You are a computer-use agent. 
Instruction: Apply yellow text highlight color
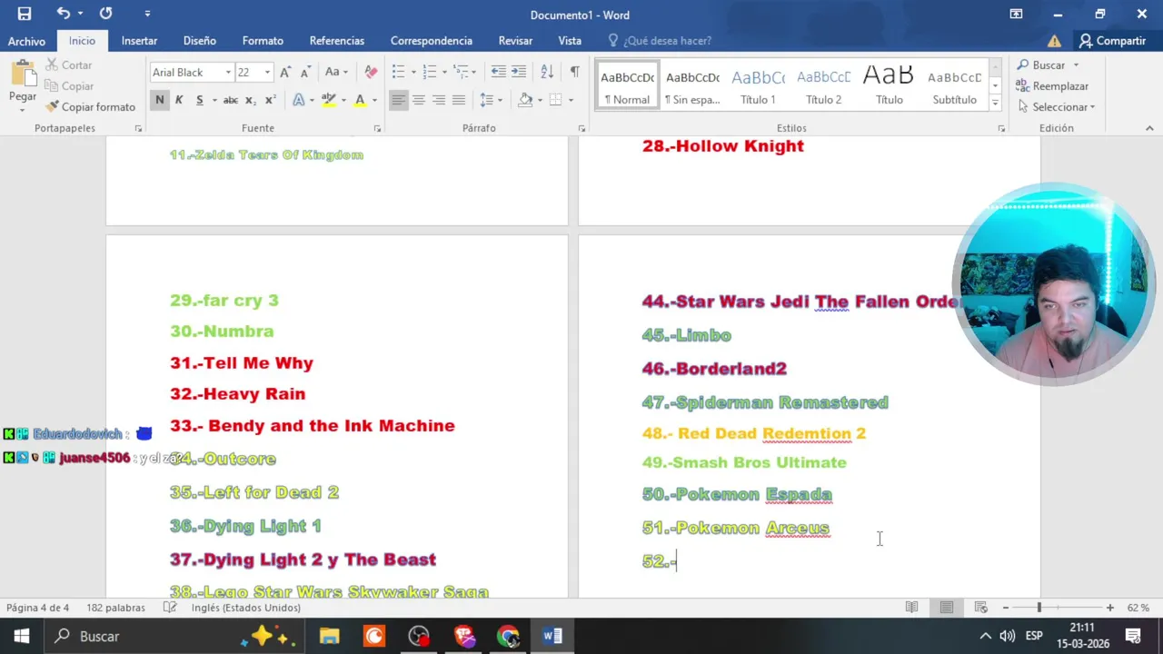point(328,100)
